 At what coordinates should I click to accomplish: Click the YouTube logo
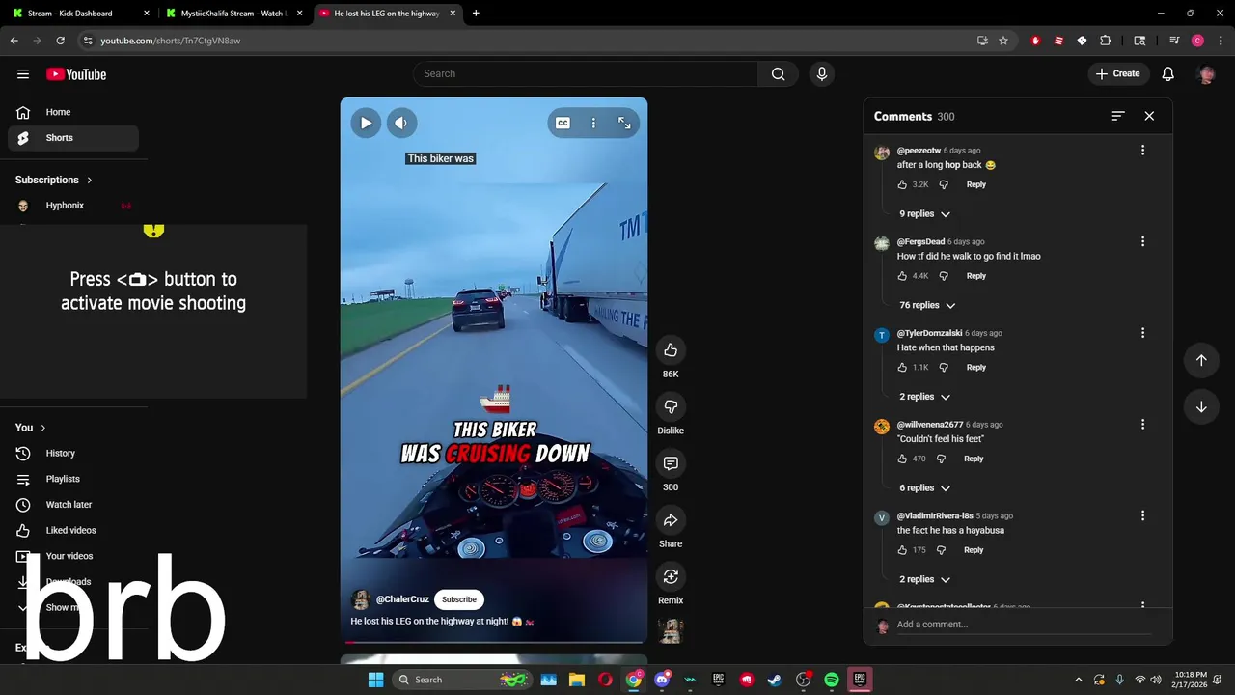tap(76, 74)
